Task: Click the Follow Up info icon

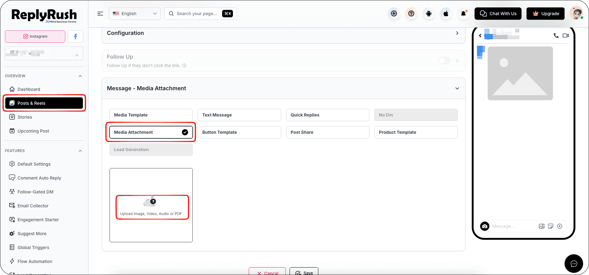Action: pyautogui.click(x=184, y=66)
